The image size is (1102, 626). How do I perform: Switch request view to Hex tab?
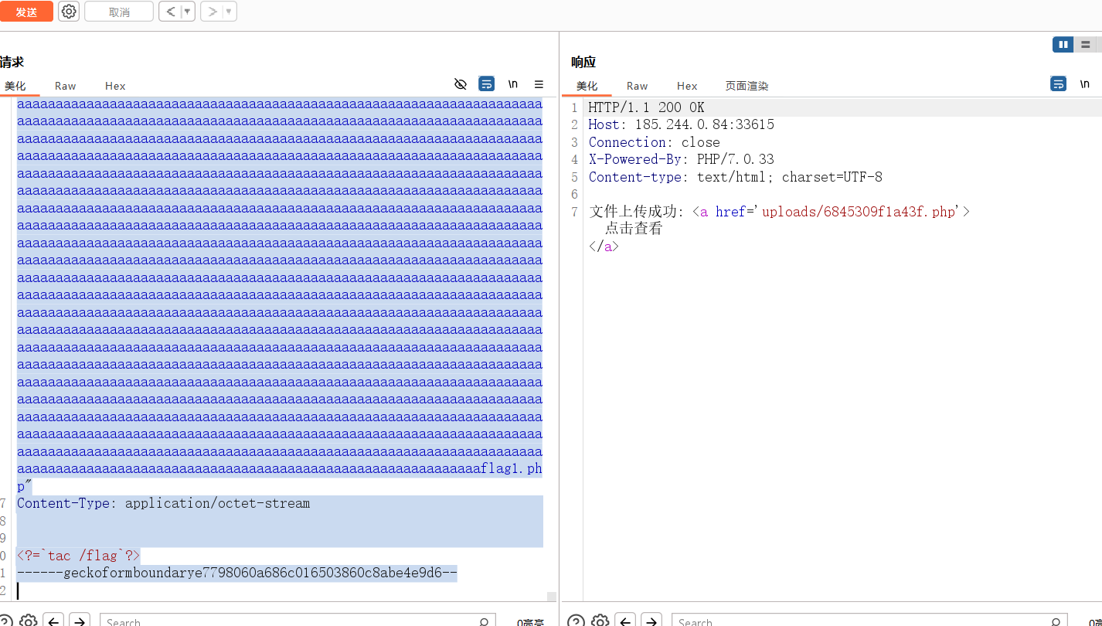tap(115, 86)
